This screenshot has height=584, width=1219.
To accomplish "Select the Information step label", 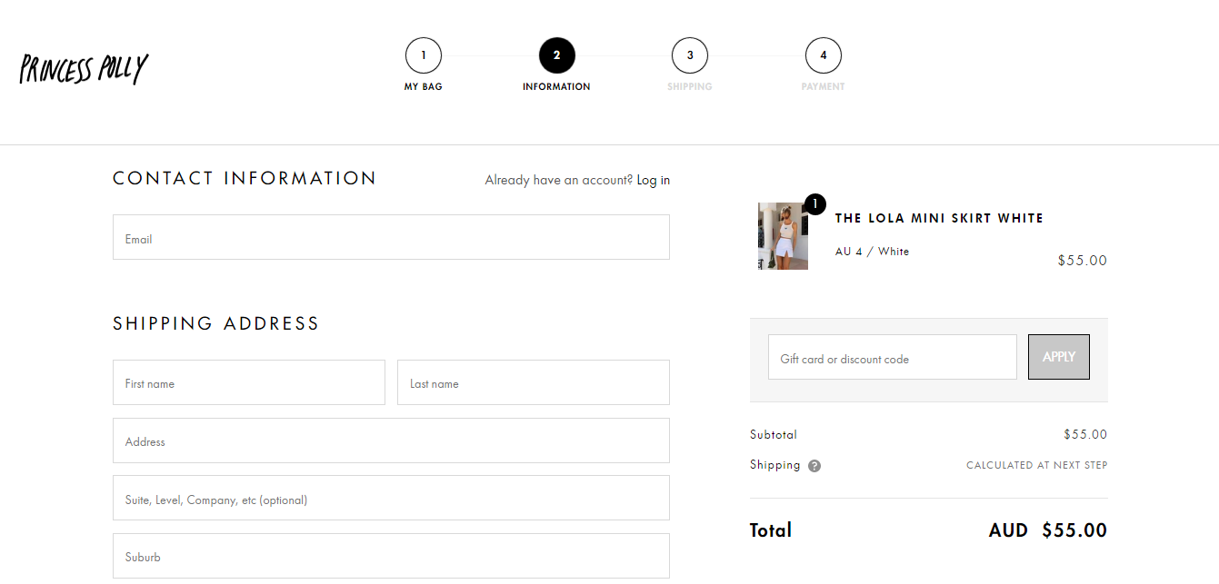I will pos(556,87).
